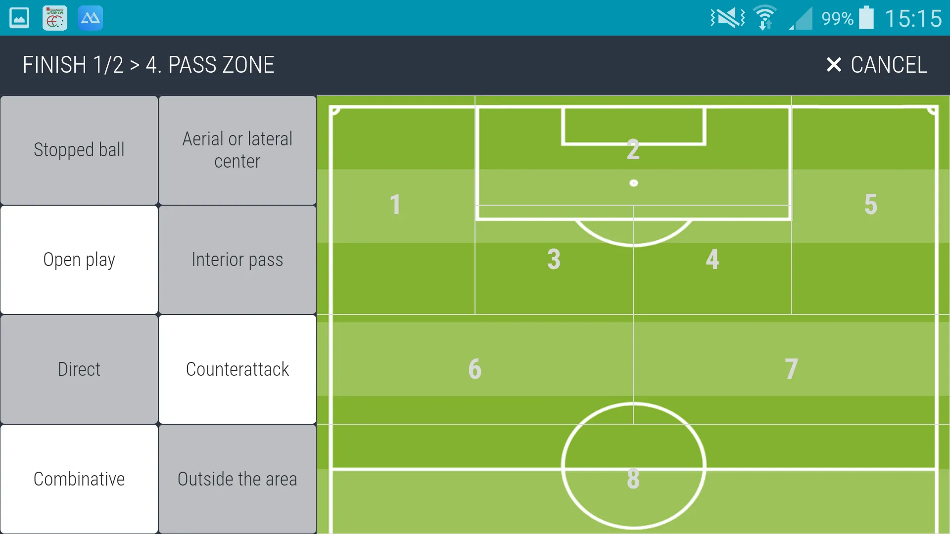Select zone 3 left center area
Image resolution: width=950 pixels, height=534 pixels.
(x=553, y=259)
